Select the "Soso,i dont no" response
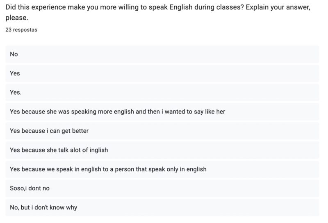This screenshot has width=328, height=223. [30, 188]
